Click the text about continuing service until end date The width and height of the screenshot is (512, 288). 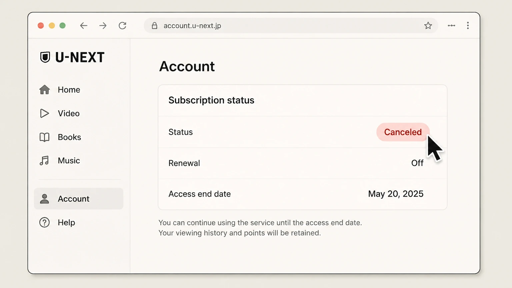click(x=260, y=223)
